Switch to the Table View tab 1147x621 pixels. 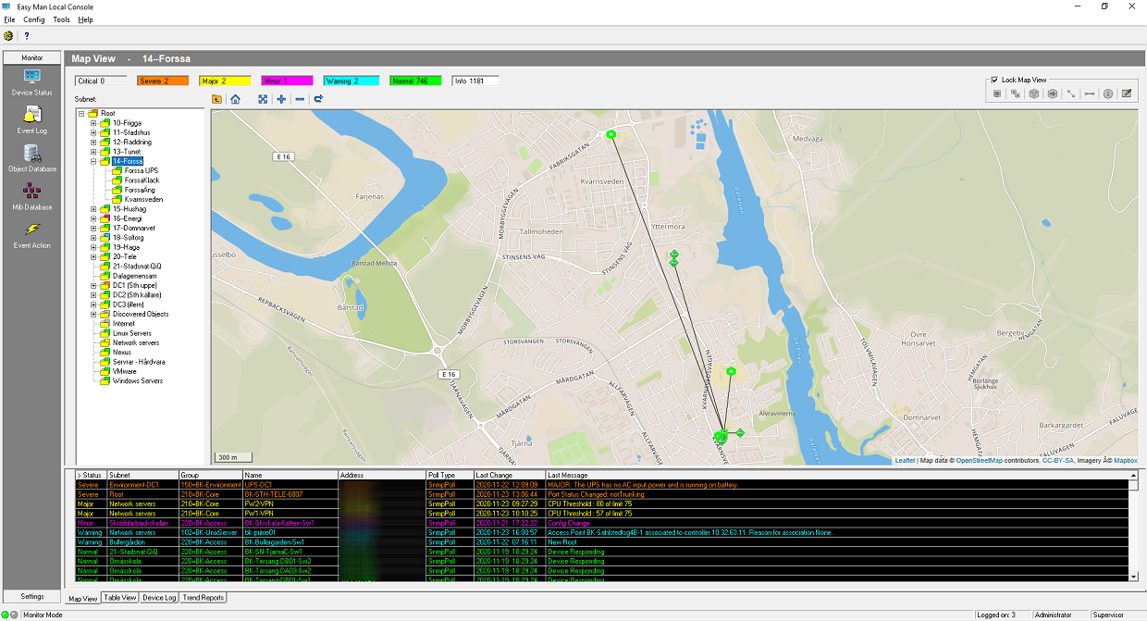tap(120, 598)
